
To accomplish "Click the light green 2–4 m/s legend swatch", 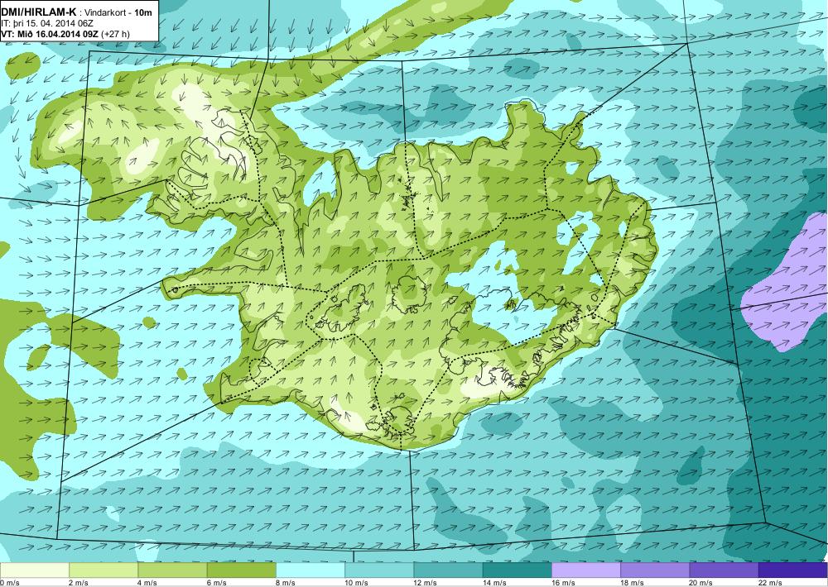I will tap(103, 570).
